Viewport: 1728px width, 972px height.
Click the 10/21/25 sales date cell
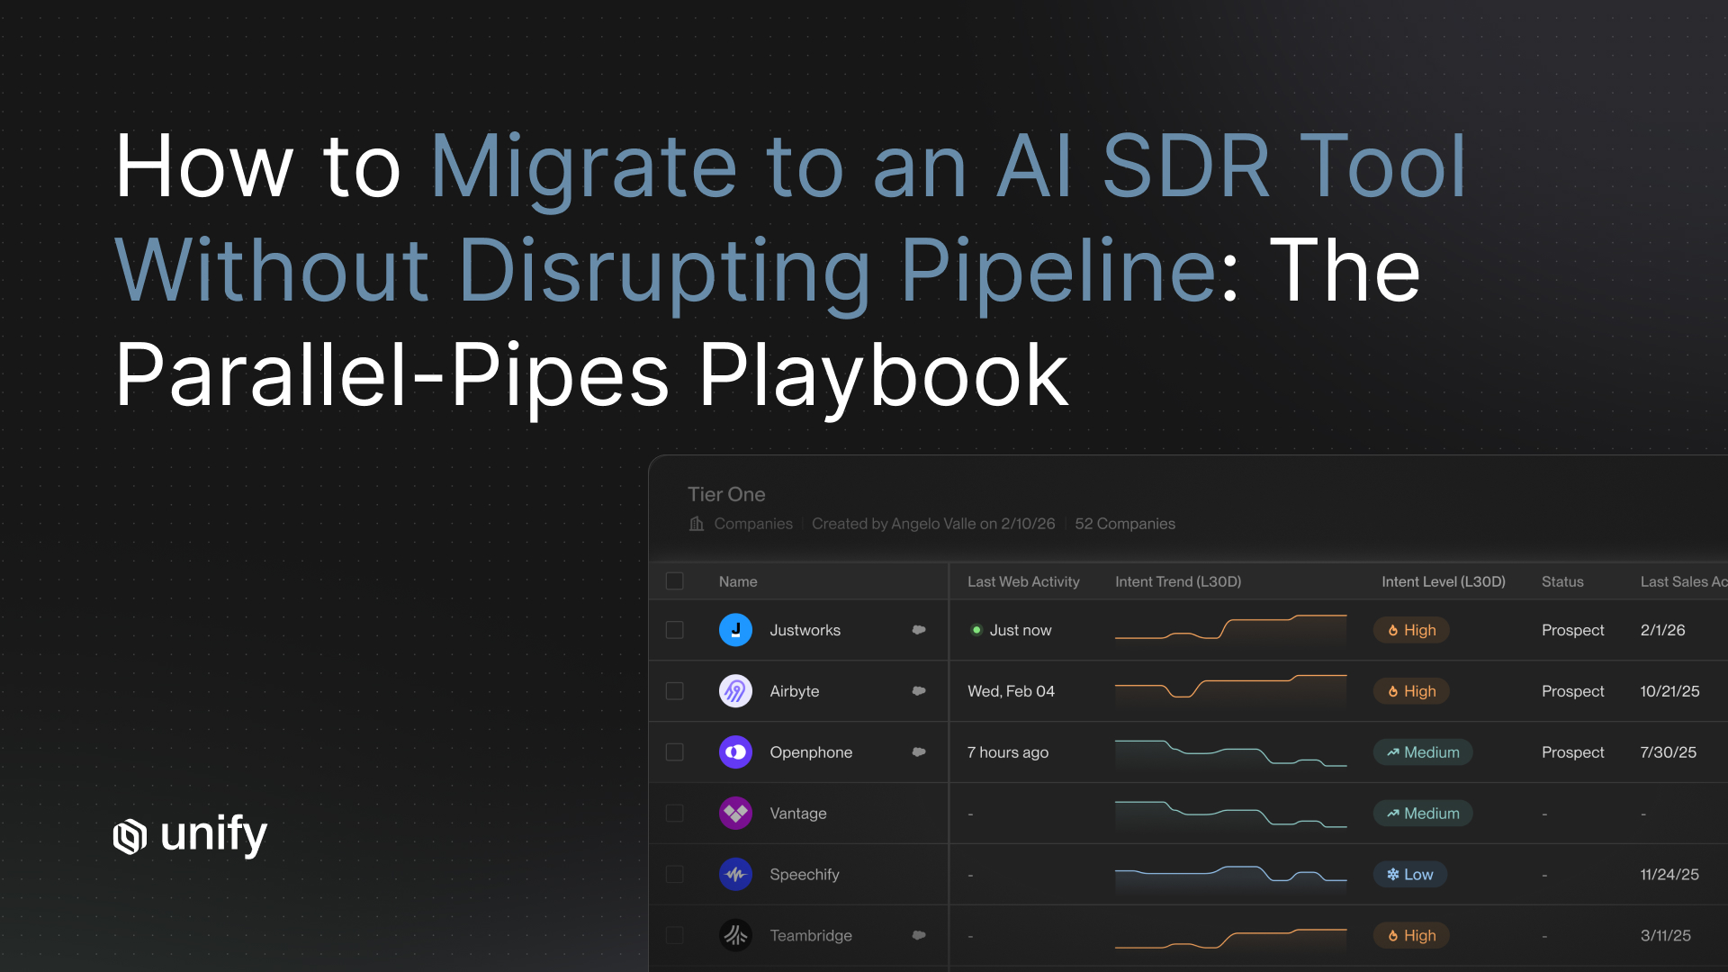click(x=1669, y=691)
